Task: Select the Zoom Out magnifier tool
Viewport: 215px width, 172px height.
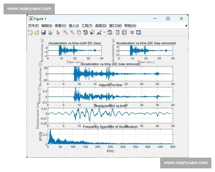Action: click(72, 33)
